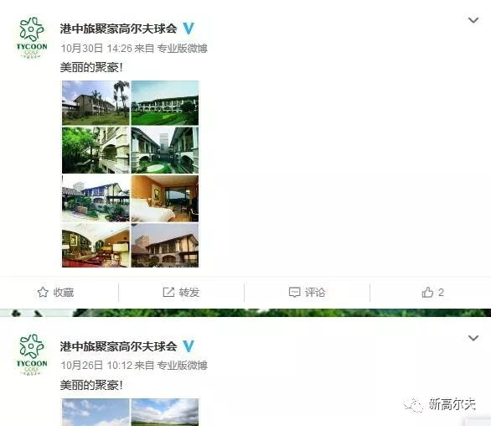Viewport: 491px width, 426px height.
Task: Click the blue V verified badge, first post
Action: [x=189, y=29]
